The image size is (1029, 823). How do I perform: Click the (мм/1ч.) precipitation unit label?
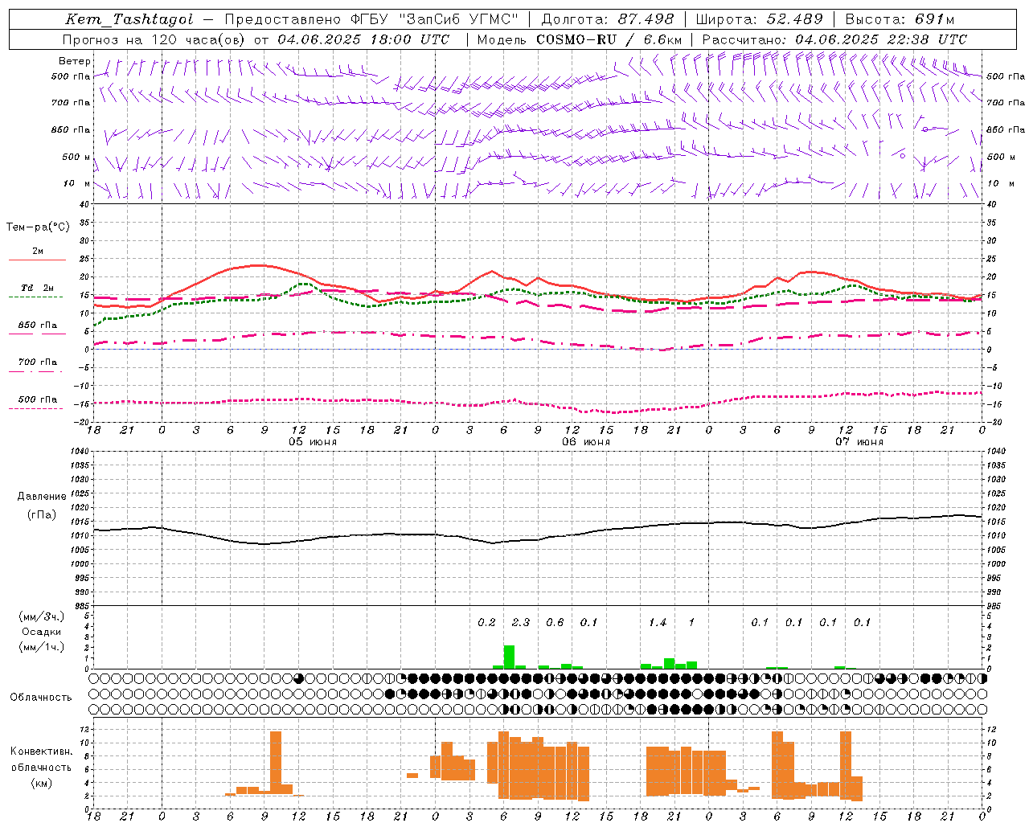tap(42, 647)
